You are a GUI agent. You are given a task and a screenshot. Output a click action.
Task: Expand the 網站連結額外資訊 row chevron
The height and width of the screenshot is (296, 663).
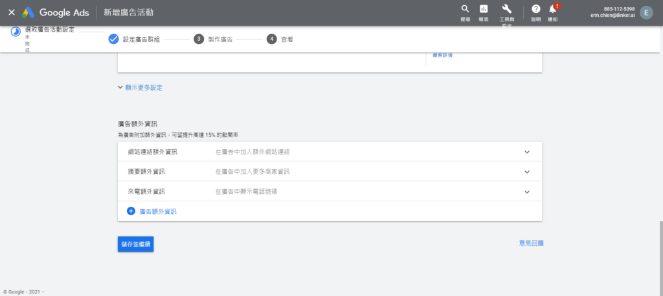(527, 152)
